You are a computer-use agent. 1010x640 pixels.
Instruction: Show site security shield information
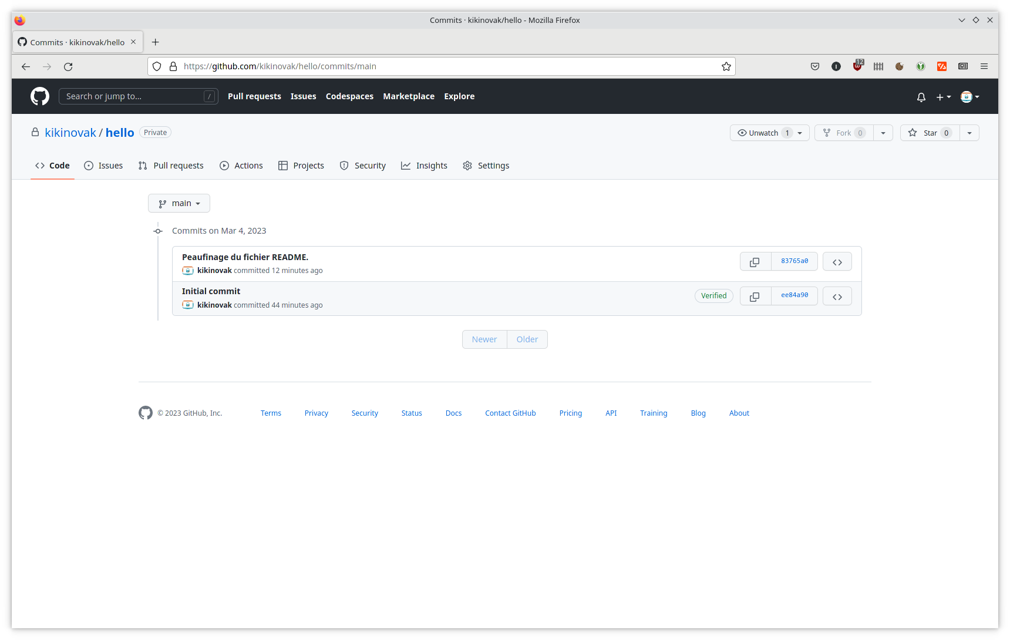(157, 66)
